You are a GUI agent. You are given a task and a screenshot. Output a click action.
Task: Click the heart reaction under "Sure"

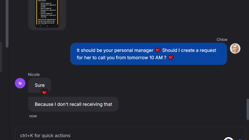44,93
